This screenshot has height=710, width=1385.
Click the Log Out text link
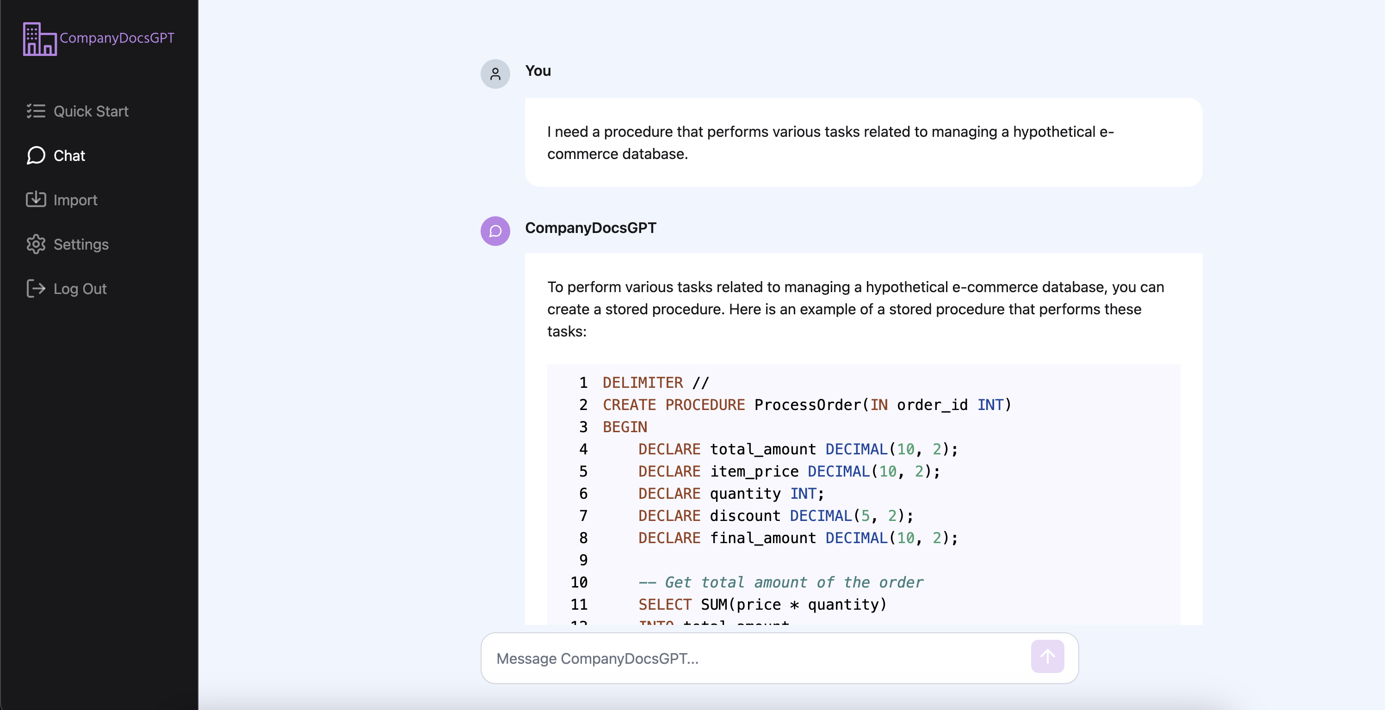pos(80,289)
